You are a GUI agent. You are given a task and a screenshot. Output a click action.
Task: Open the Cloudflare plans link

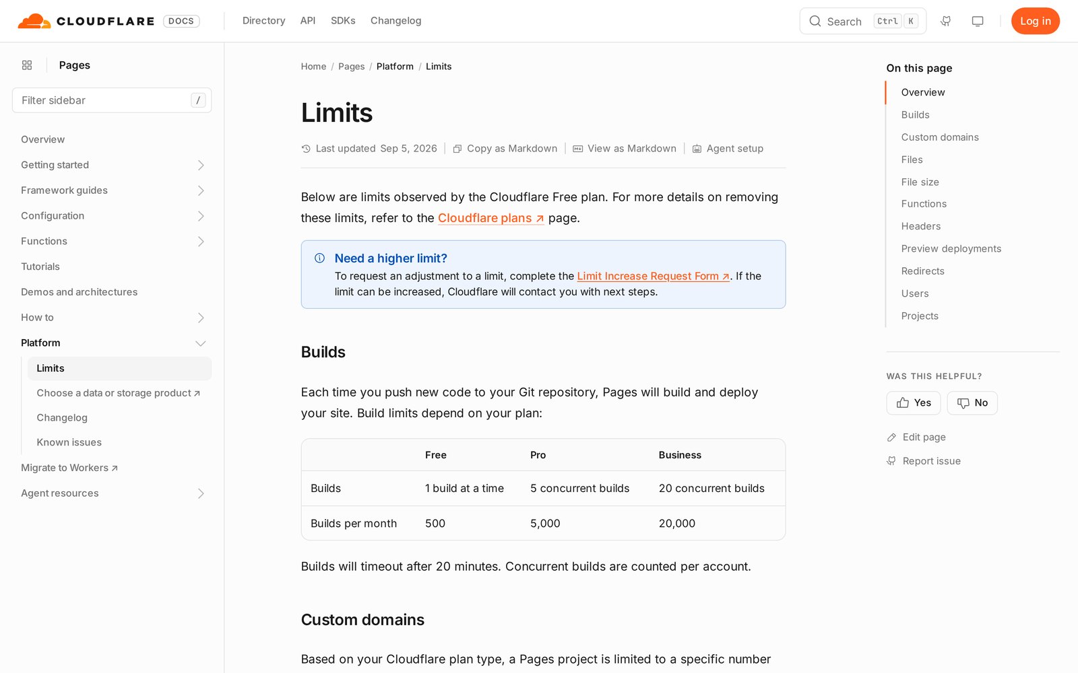(x=491, y=218)
